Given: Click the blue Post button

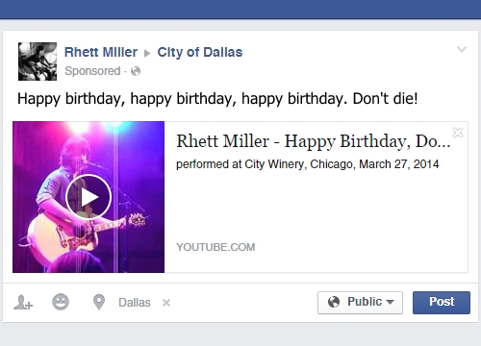Looking at the screenshot, I should click(x=442, y=302).
